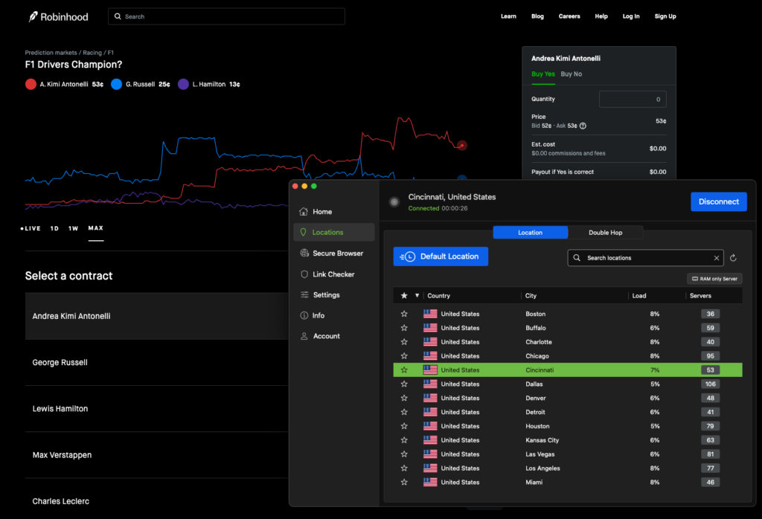Click the red Antonelli legend swatch
Screen dimensions: 762x519
click(x=31, y=85)
